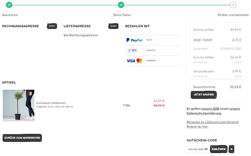Change the Lieferadresse via ändern button
Image resolution: width=251 pixels, height=156 pixels.
[113, 26]
